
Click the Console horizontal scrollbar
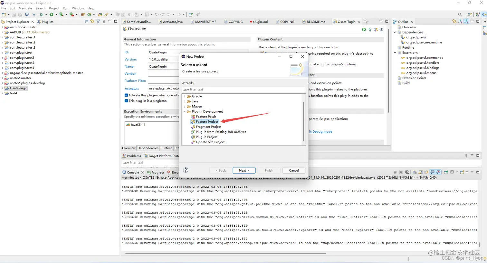tap(225, 253)
